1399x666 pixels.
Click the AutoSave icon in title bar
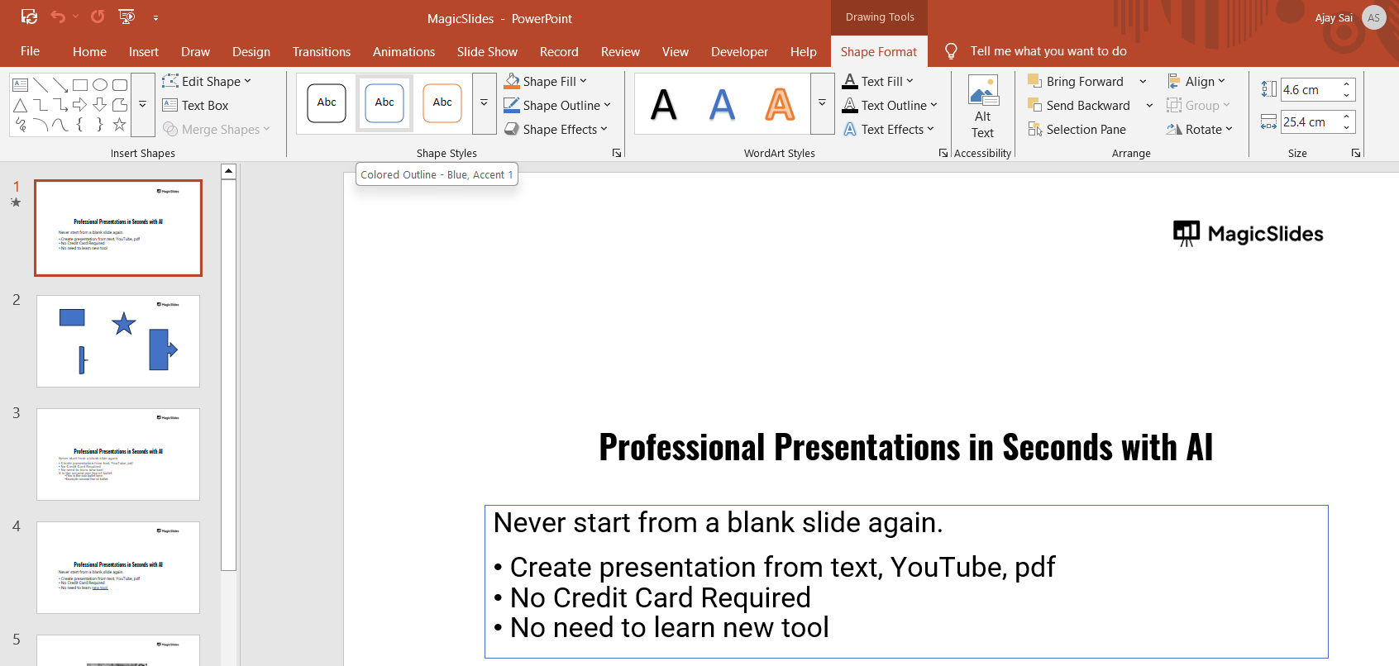tap(29, 17)
